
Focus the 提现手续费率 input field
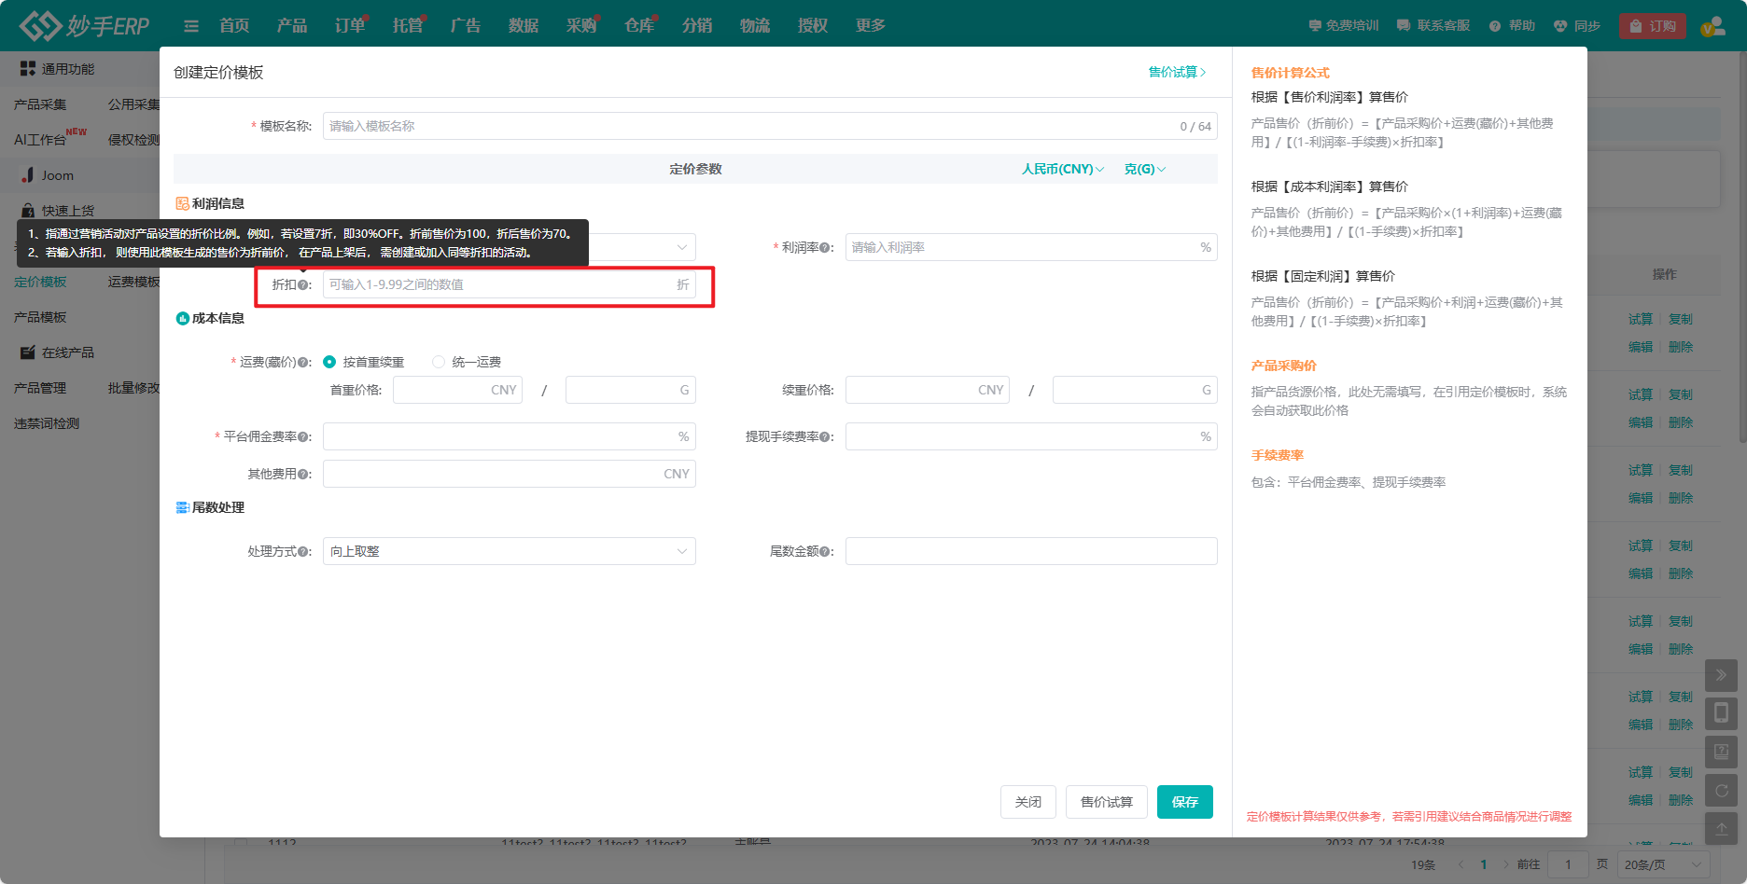1031,436
